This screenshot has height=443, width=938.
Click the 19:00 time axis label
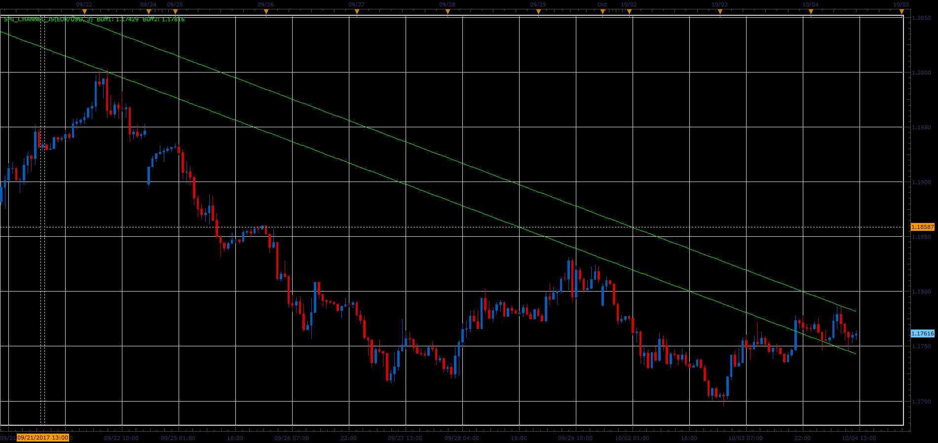[x=519, y=438]
